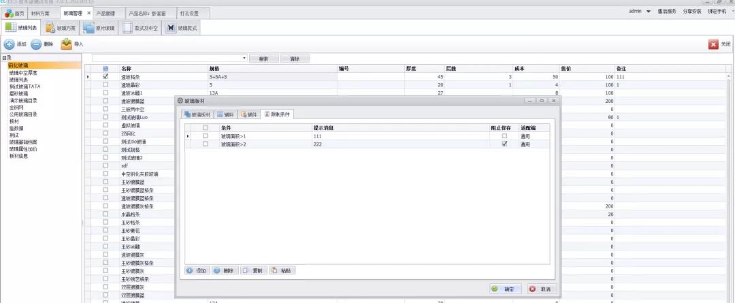Click the 取消 button in dialog
This screenshot has height=303, width=735.
(541, 289)
